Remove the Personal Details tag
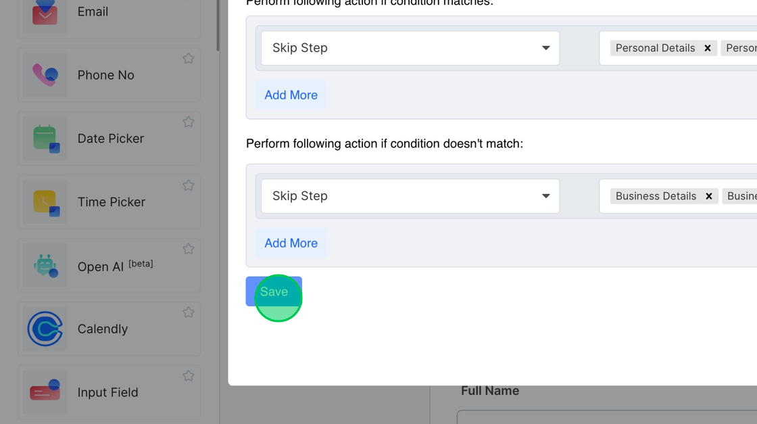Image resolution: width=757 pixels, height=424 pixels. point(708,48)
